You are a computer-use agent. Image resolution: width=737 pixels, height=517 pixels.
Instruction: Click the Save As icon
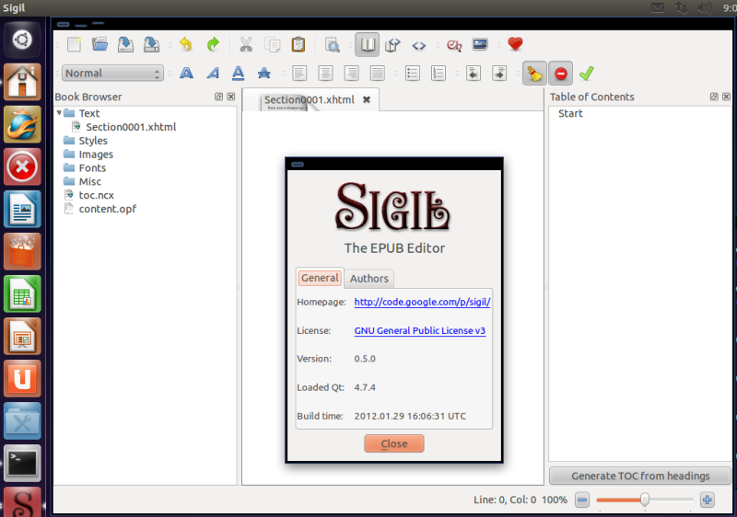point(151,44)
